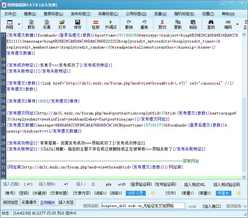Click the 词库设置 button
The width and height of the screenshot is (248, 218).
tap(136, 193)
